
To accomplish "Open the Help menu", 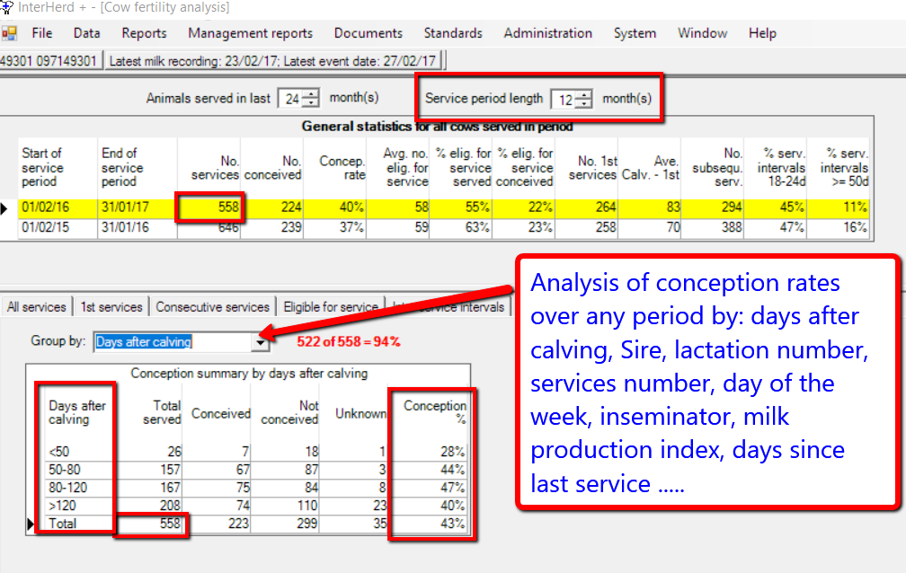I will (x=762, y=33).
